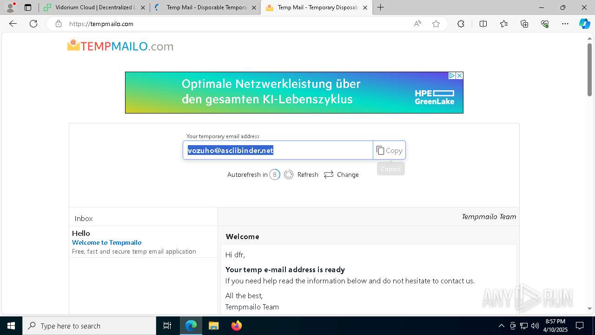This screenshot has height=335, width=595.
Task: Go back to the previous page
Action: [x=13, y=24]
